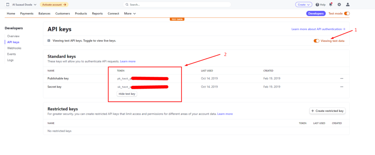Image resolution: width=375 pixels, height=155 pixels.
Task: Click Hide test key button
Action: [127, 94]
